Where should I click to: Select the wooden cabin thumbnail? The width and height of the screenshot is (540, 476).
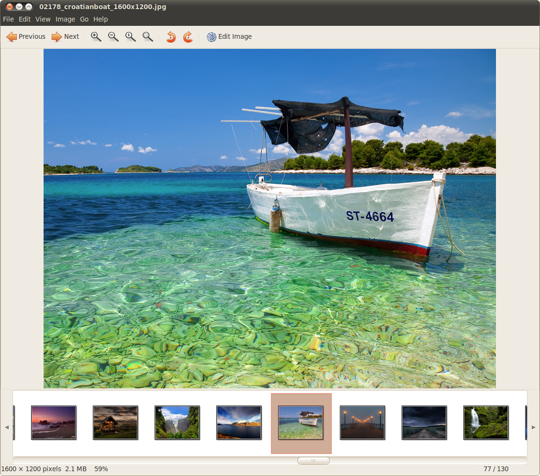tap(115, 423)
